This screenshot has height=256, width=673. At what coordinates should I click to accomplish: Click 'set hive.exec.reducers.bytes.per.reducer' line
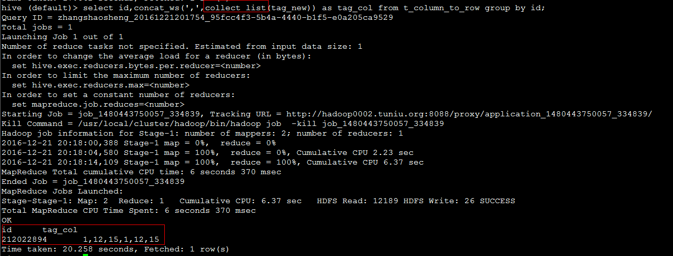pos(136,66)
